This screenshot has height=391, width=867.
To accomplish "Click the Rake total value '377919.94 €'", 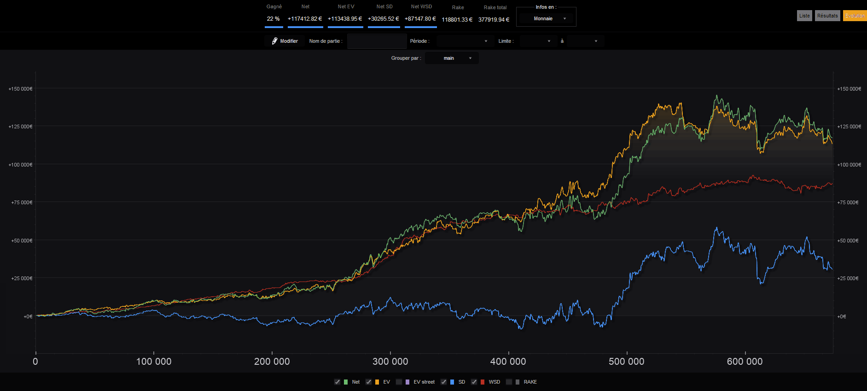I will click(494, 20).
